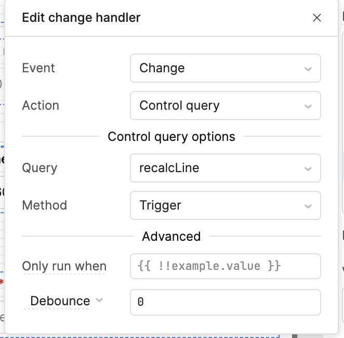Open the Action dropdown set to Control query
This screenshot has height=338, width=344.
click(x=218, y=106)
